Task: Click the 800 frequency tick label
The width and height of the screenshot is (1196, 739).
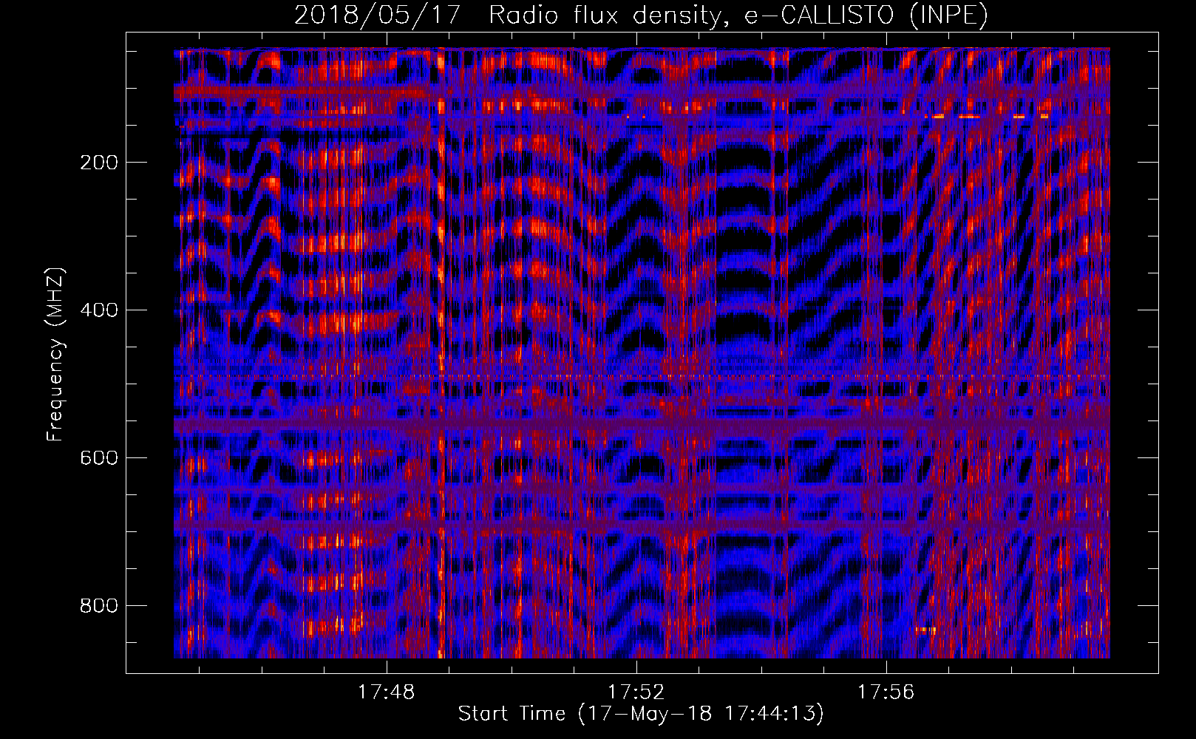Action: (99, 606)
